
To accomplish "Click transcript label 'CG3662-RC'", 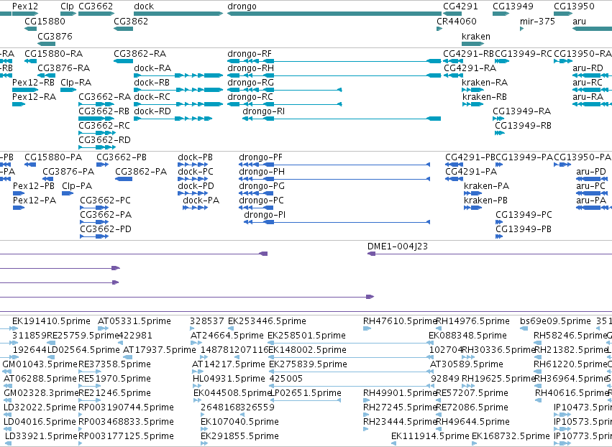I will click(x=104, y=125).
